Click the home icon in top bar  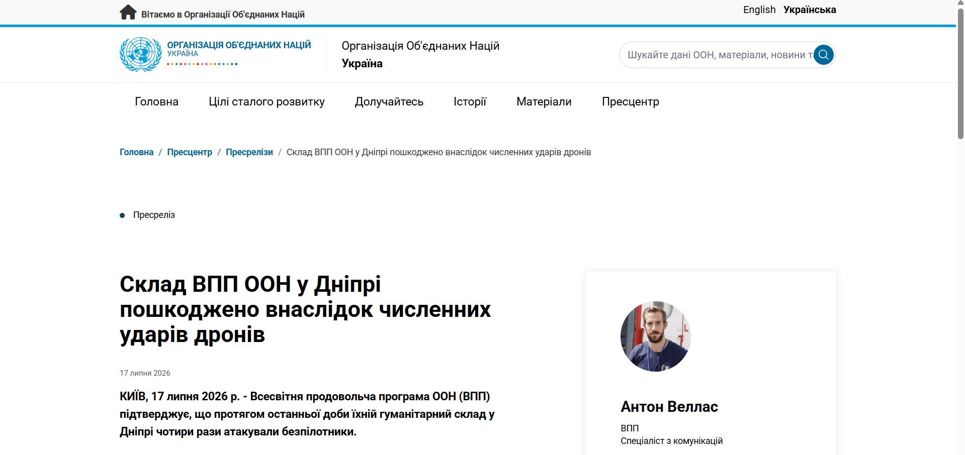[128, 12]
